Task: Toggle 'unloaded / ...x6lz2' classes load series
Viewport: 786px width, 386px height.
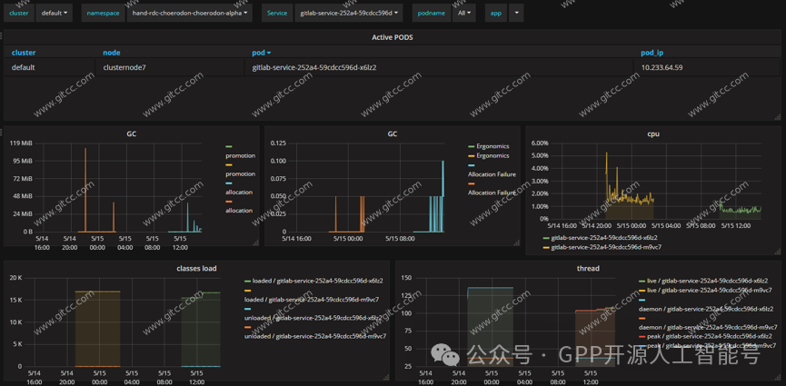Action: click(x=313, y=318)
